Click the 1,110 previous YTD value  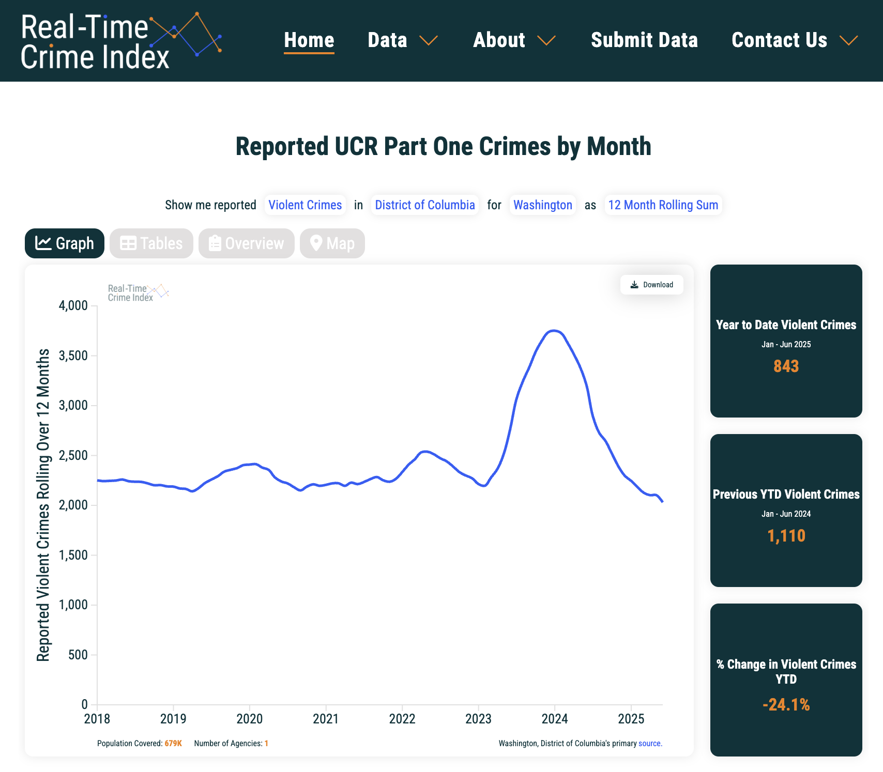pyautogui.click(x=786, y=536)
